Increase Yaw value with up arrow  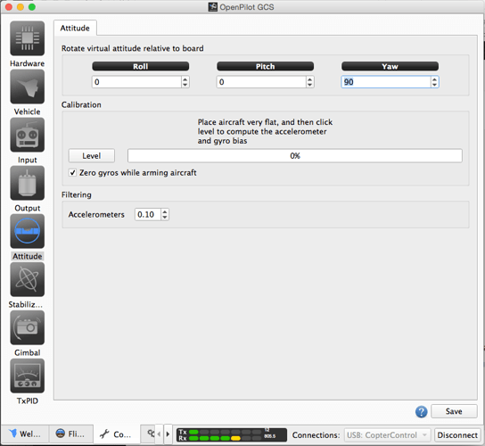click(x=434, y=79)
